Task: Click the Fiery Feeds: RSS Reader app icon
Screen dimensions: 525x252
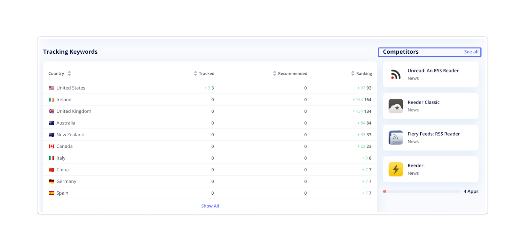Action: [396, 138]
